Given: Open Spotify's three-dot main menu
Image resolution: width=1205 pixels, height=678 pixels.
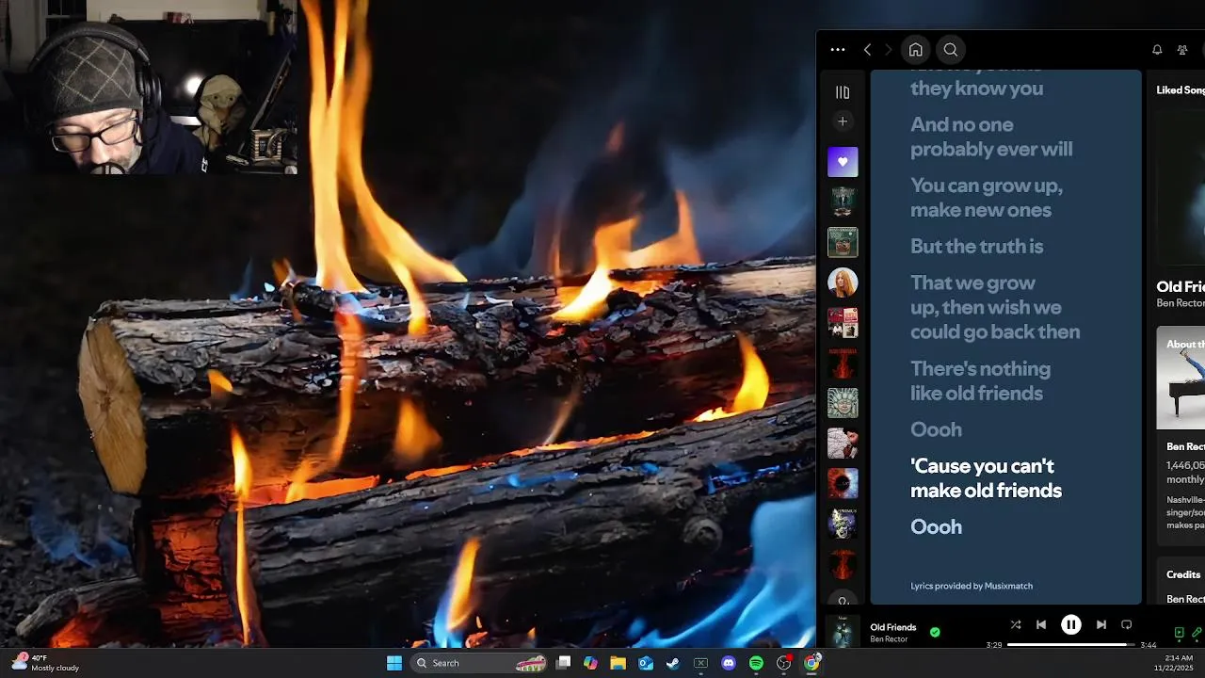Looking at the screenshot, I should click(838, 50).
